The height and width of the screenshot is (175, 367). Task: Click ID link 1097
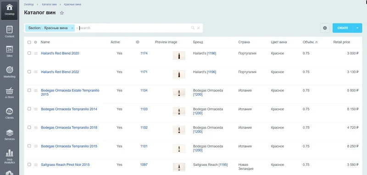pos(144,165)
